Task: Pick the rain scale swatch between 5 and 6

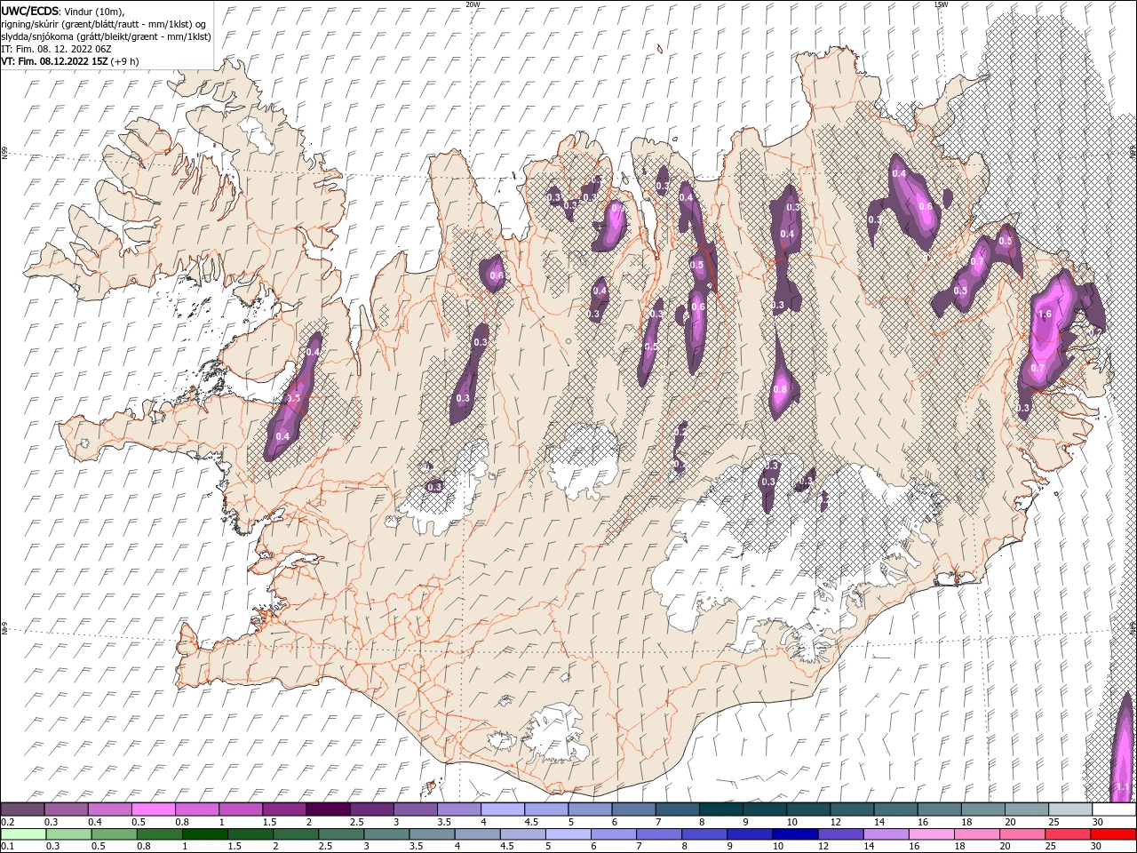Action: [x=567, y=833]
